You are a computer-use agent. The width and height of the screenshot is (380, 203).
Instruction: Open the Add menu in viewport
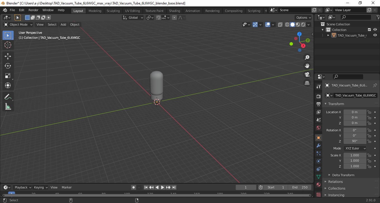pyautogui.click(x=63, y=25)
